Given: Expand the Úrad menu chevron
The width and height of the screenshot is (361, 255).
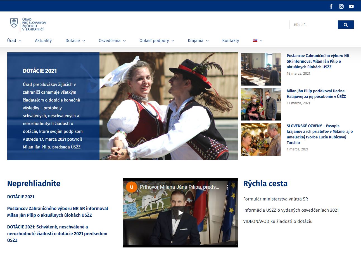Looking at the screenshot, I should (20, 41).
